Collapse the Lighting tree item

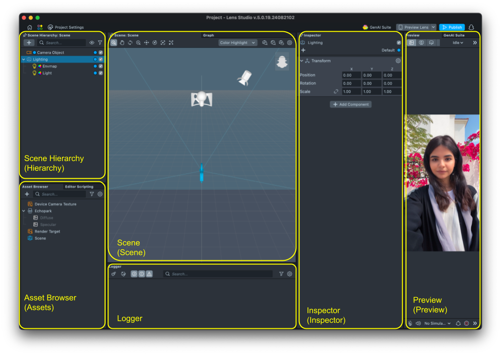click(23, 59)
